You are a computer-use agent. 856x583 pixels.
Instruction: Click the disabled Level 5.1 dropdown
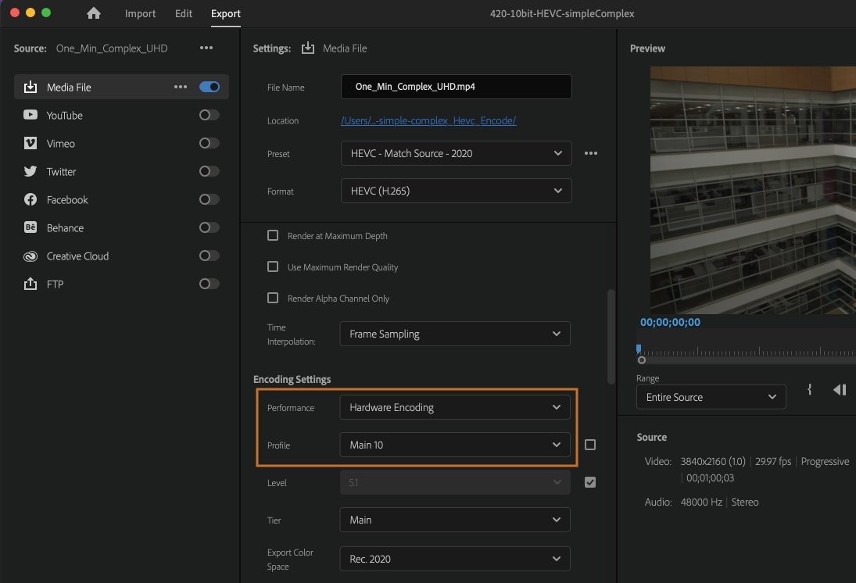[x=455, y=482]
